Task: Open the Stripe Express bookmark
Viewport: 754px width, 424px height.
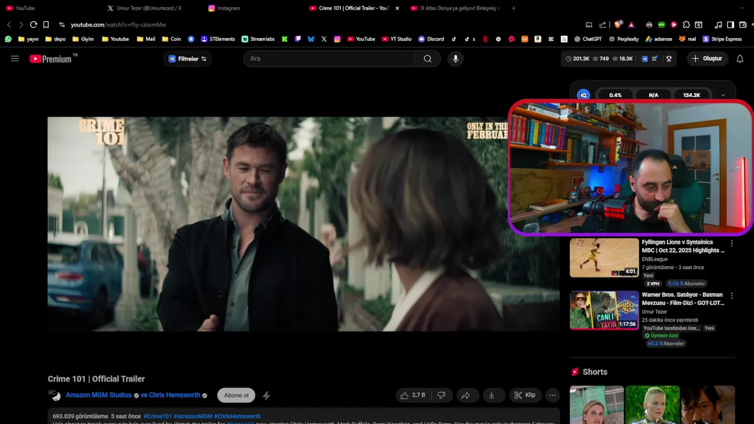Action: coord(722,39)
